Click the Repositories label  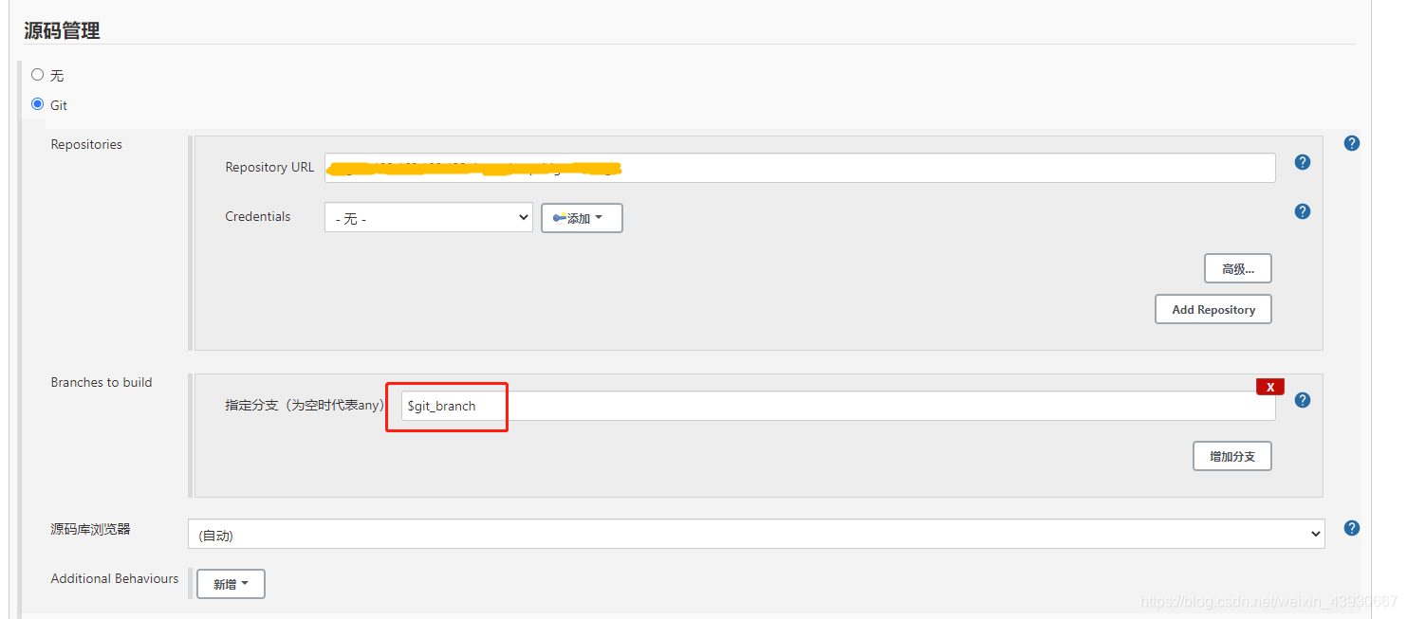coord(86,144)
